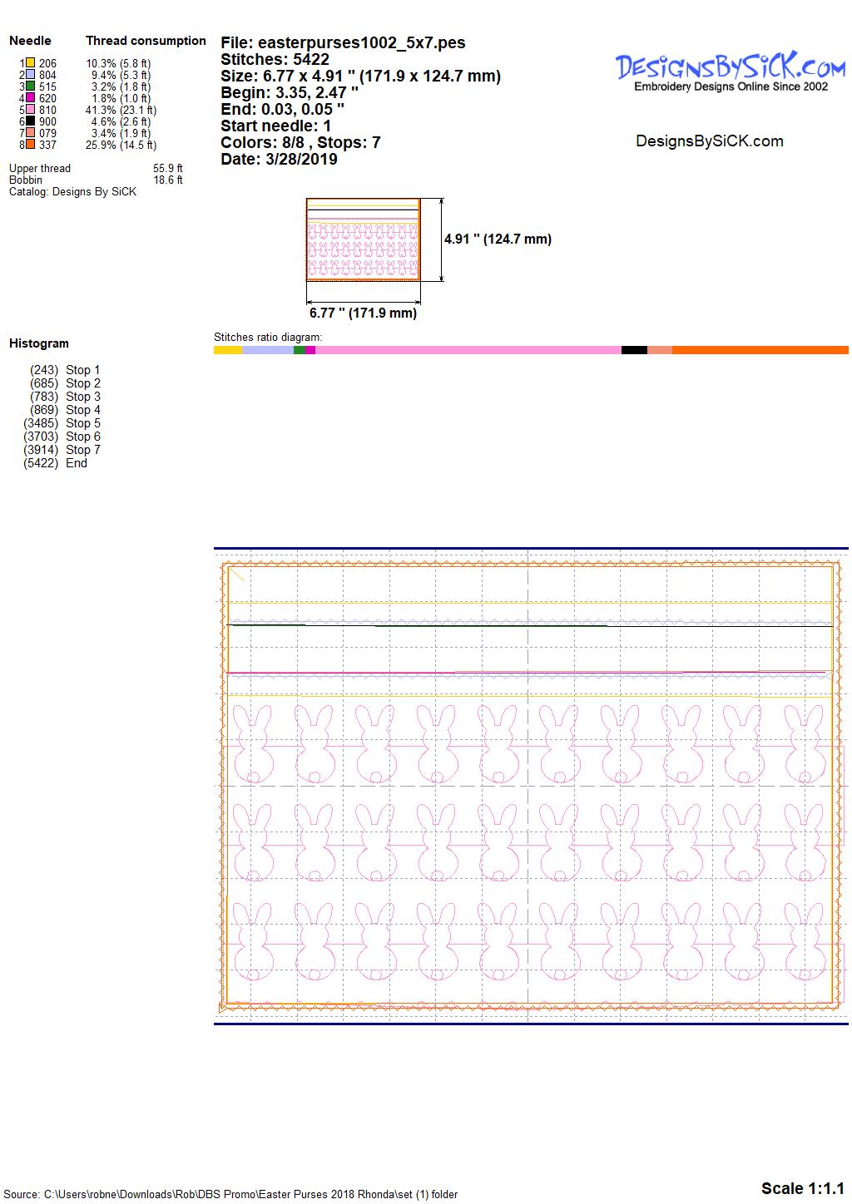Click the pink segment in stitches ratio bar
852x1204 pixels.
tap(468, 350)
